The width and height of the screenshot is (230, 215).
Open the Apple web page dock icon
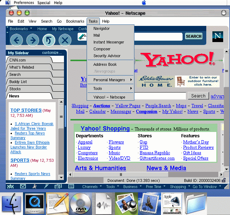click(172, 203)
